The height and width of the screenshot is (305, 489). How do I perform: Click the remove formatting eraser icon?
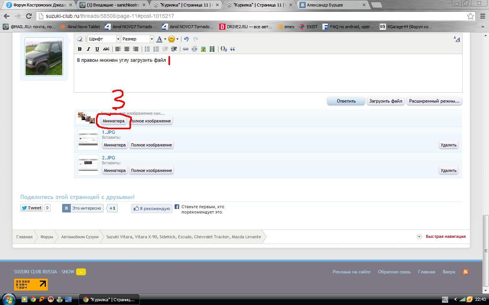(80, 39)
